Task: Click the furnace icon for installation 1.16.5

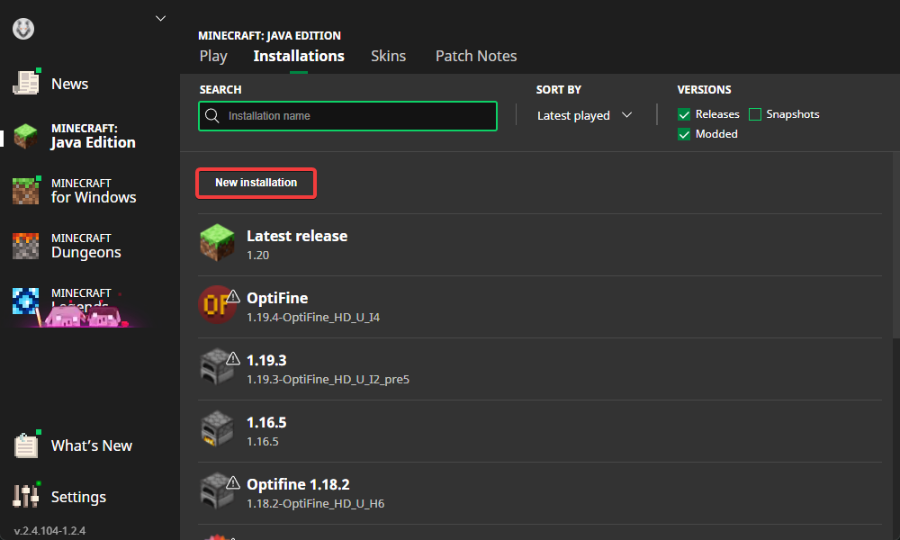Action: coord(217,430)
